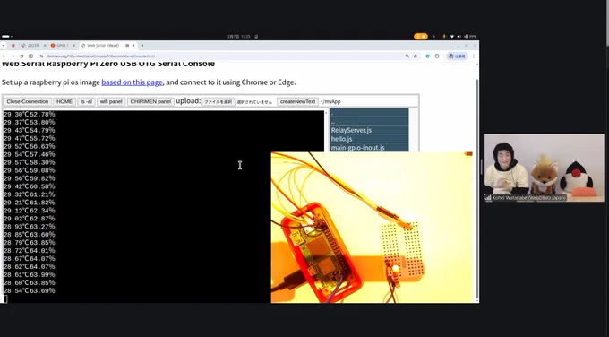The height and width of the screenshot is (337, 609).
Task: Click the Activities pill in top-left corner
Action: pyautogui.click(x=6, y=37)
